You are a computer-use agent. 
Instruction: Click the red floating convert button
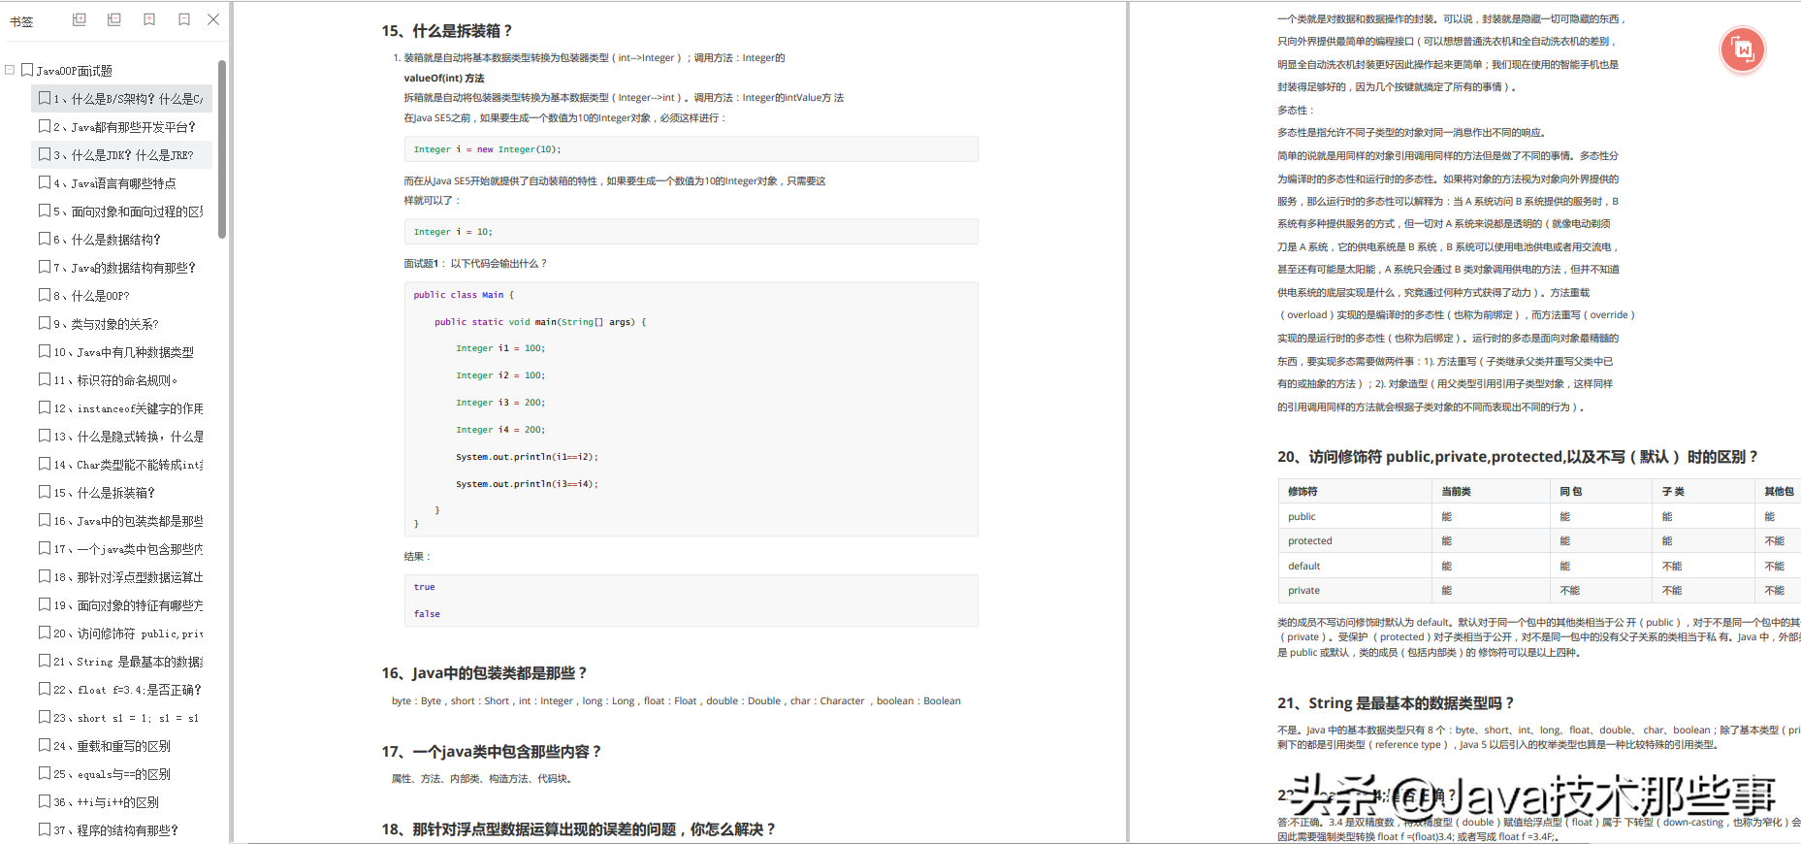[1742, 49]
